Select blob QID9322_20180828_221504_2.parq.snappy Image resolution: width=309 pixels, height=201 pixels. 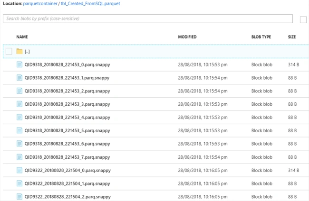point(68,197)
